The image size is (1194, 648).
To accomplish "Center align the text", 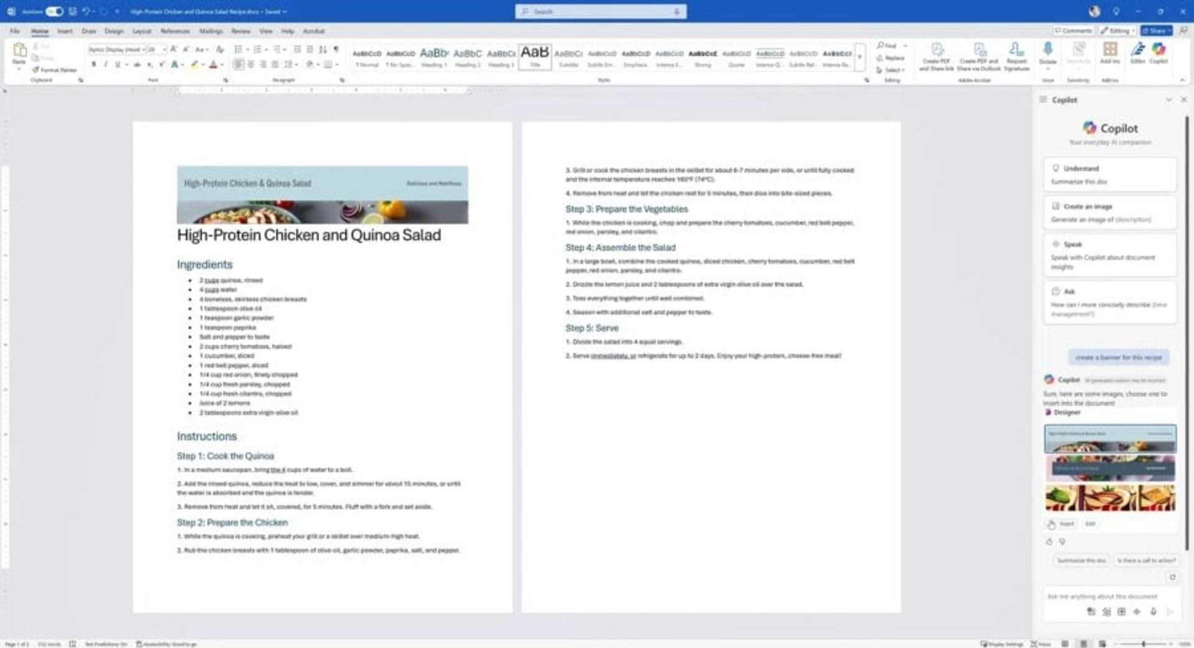I will tap(251, 64).
